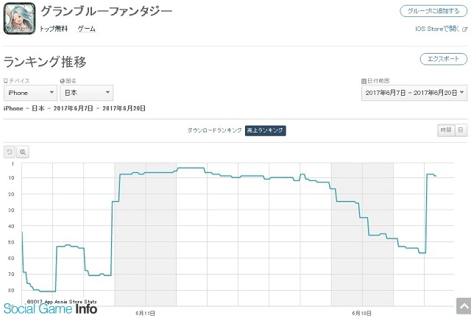
Task: Click the device icon beside デバイス label
Action: click(5, 80)
